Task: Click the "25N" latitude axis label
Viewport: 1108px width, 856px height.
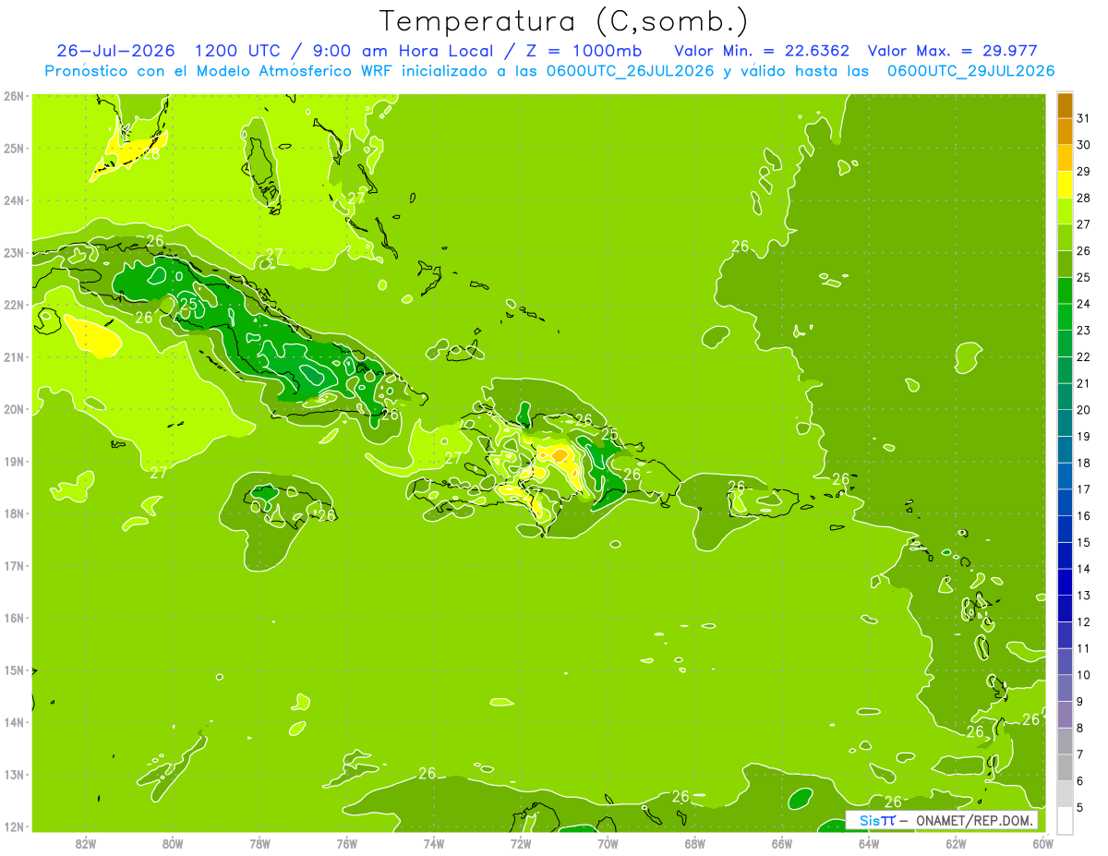Action: pos(13,148)
